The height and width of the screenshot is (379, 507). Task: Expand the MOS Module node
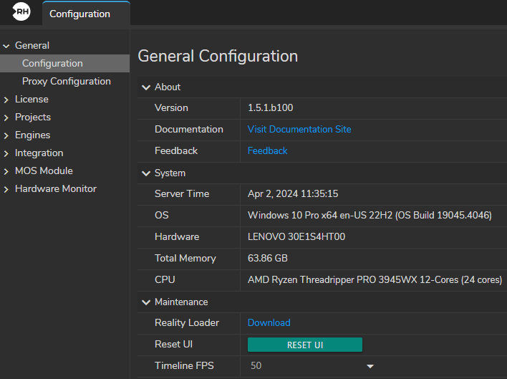6,171
